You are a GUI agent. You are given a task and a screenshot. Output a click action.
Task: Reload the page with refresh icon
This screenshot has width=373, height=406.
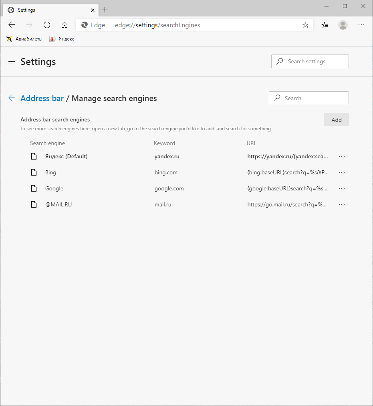tap(47, 25)
